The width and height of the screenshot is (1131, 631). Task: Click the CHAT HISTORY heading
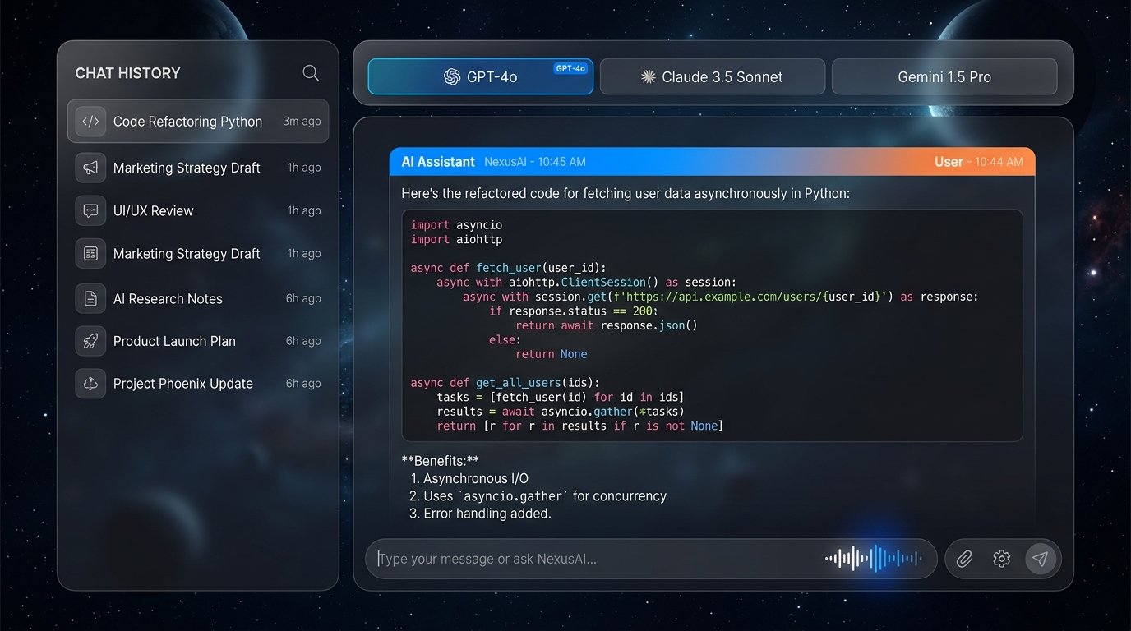pyautogui.click(x=127, y=73)
